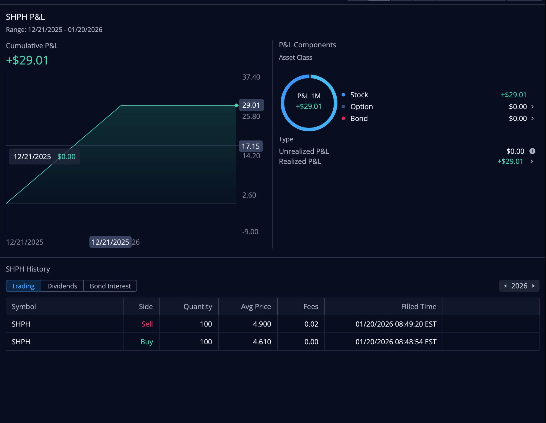
Task: Click the chart endpoint marker at 29.01
Action: click(236, 105)
